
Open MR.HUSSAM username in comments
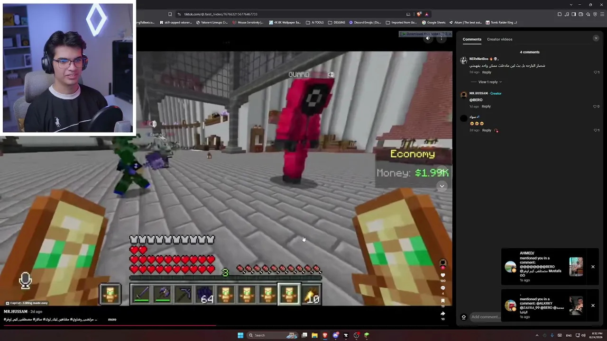click(478, 93)
